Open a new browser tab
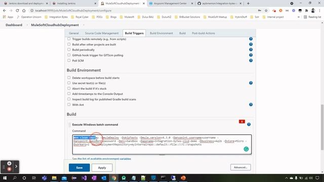 248,4
